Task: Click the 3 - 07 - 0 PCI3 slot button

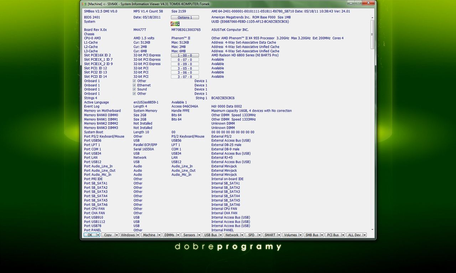Action: click(185, 77)
